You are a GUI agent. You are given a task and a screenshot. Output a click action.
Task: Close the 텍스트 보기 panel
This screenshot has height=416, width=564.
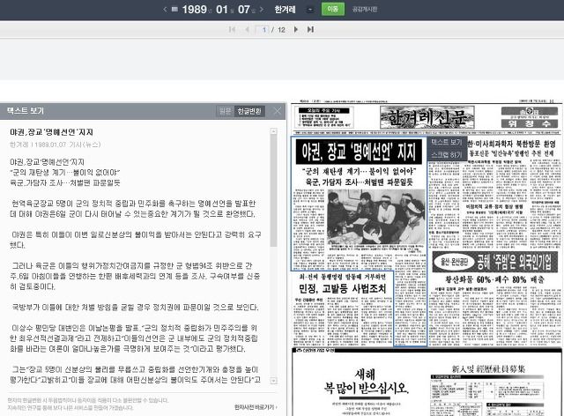pyautogui.click(x=278, y=111)
